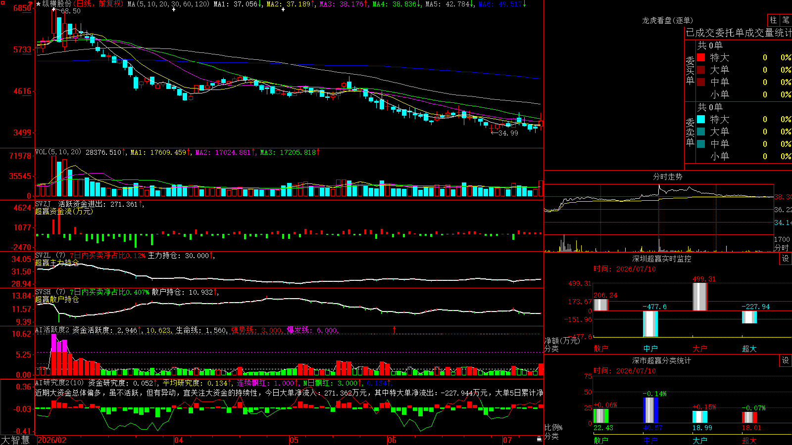
Task: Click the 日线, 前复权 period label
Action: point(99,4)
